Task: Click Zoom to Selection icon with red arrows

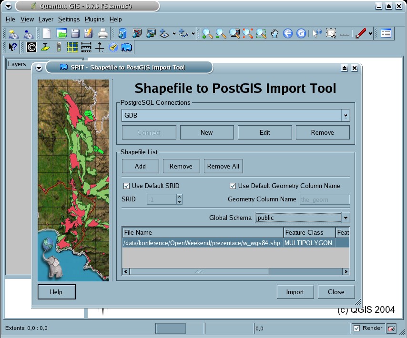Action: [x=248, y=33]
